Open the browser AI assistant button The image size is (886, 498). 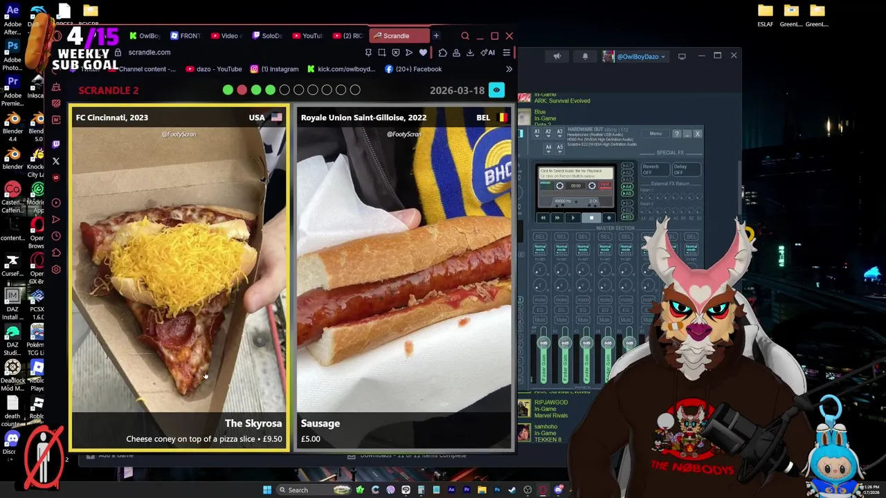tap(488, 53)
